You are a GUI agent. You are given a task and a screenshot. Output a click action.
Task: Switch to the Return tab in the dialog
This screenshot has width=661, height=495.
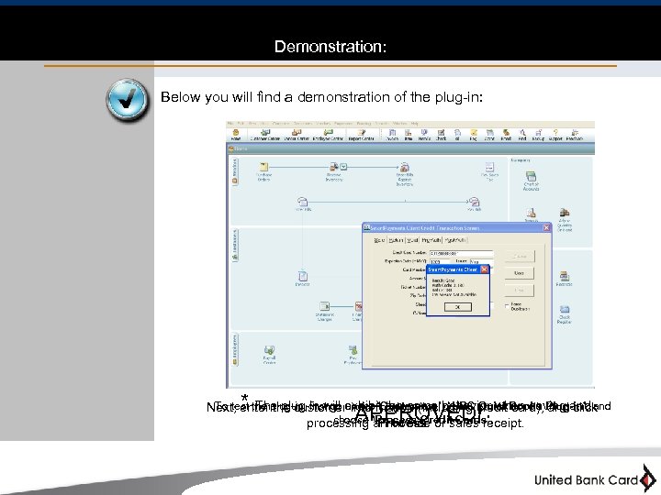click(396, 240)
